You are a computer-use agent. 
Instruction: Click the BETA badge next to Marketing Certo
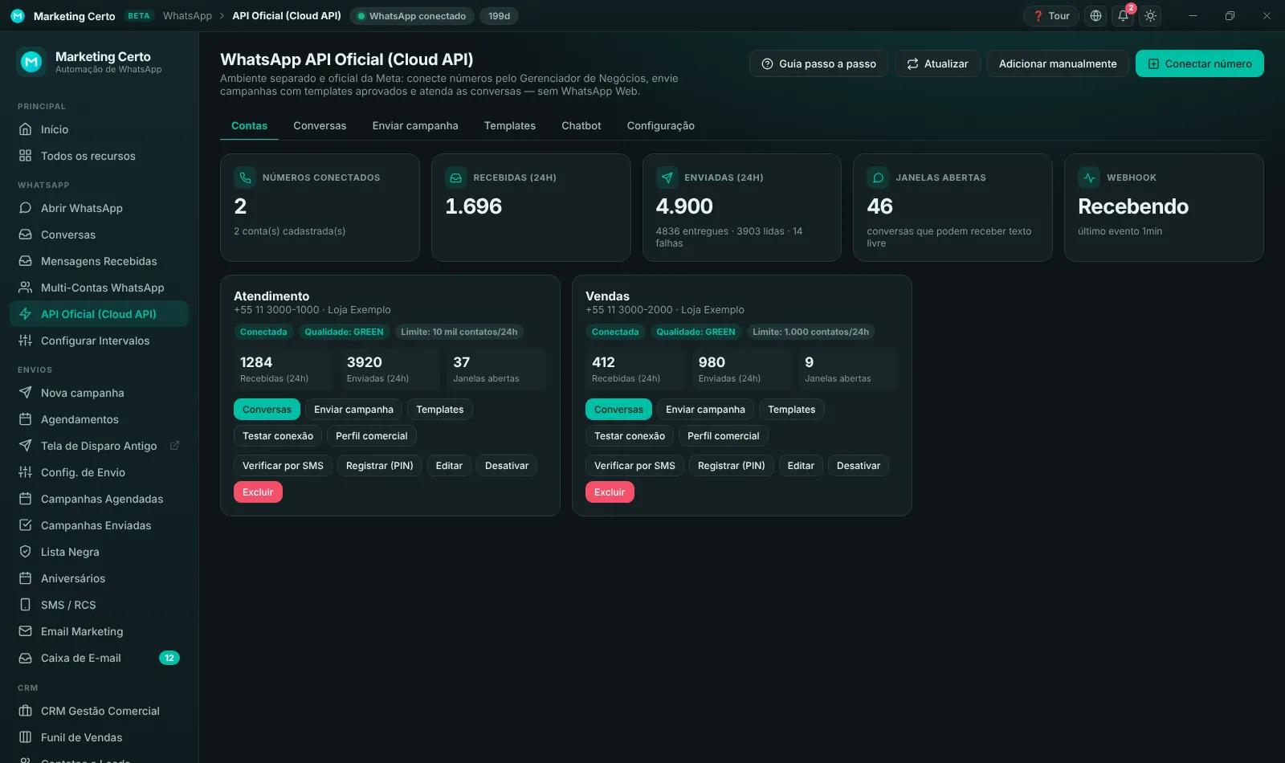click(x=138, y=16)
